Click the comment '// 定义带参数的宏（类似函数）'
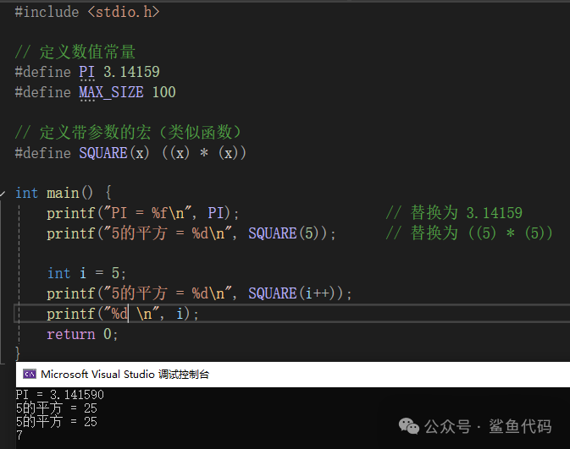Viewport: 570px width, 449px height. (x=128, y=132)
